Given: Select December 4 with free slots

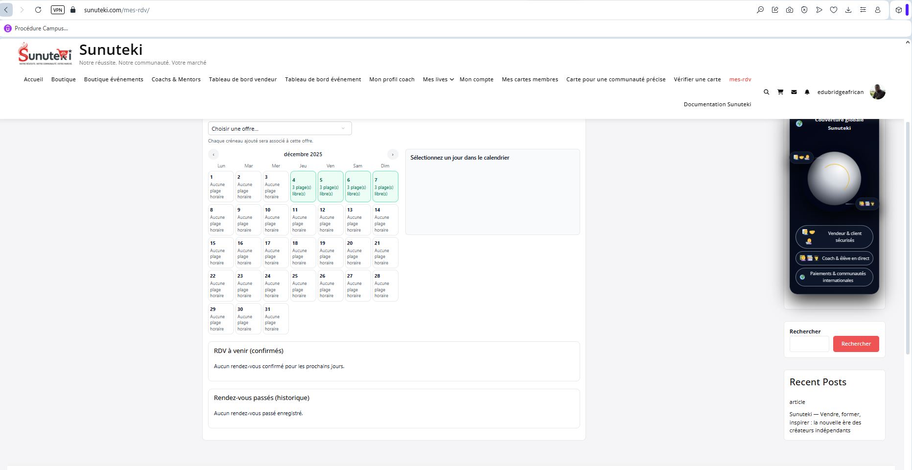Looking at the screenshot, I should pyautogui.click(x=303, y=187).
